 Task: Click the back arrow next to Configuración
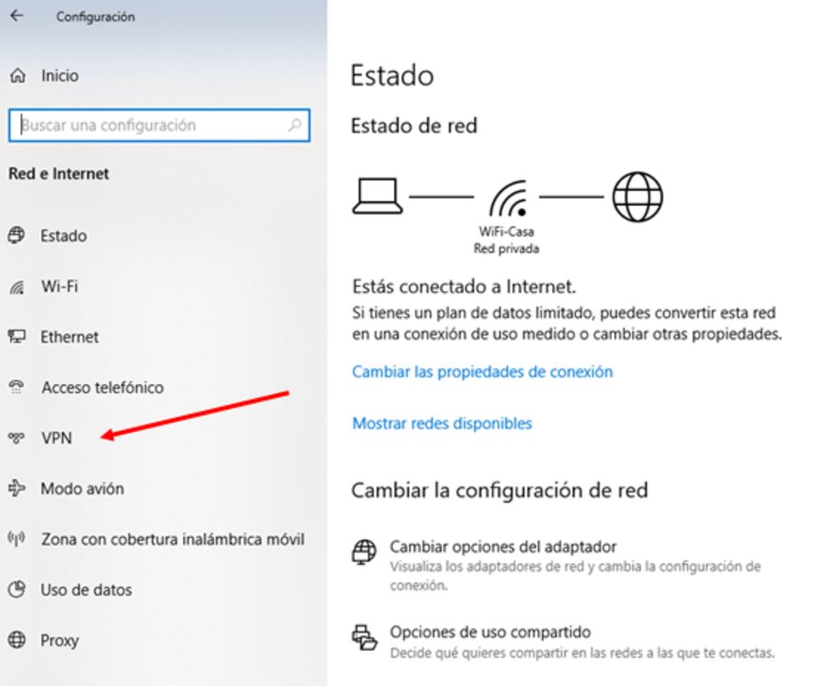tap(17, 16)
